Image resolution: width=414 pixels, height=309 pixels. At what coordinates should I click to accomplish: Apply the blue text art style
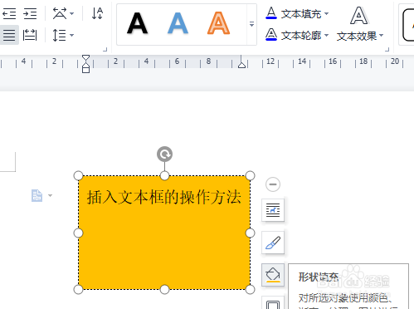(178, 23)
